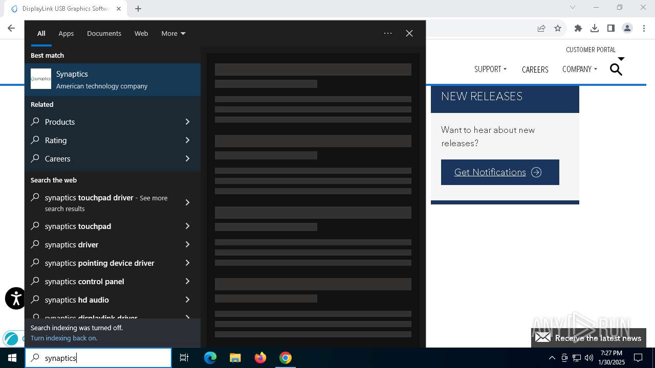Launch Firefox from the taskbar
This screenshot has width=655, height=368.
click(x=260, y=358)
